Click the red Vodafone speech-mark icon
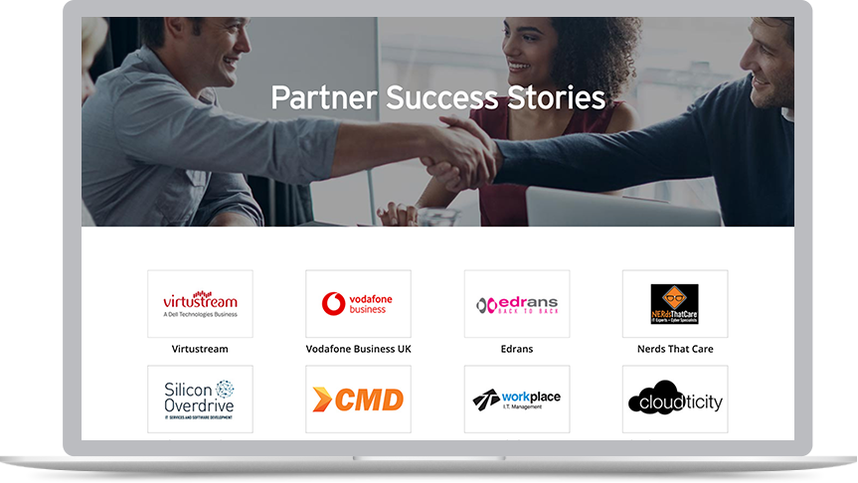The width and height of the screenshot is (858, 483). point(333,303)
